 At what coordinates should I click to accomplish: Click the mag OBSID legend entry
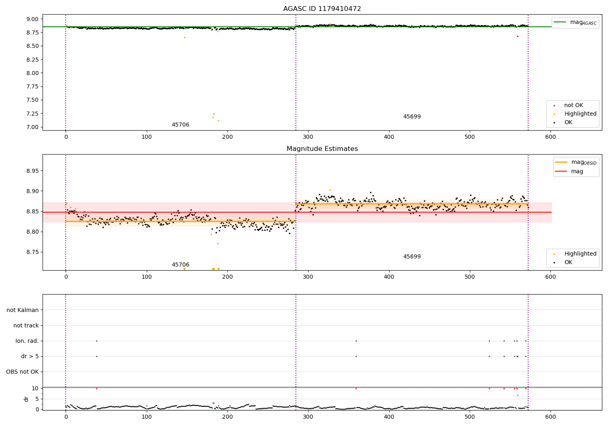point(576,162)
